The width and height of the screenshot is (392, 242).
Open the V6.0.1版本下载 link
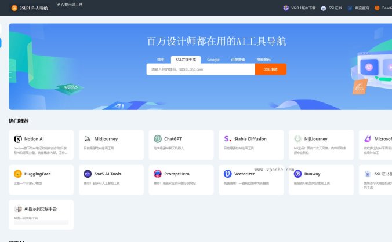click(303, 8)
